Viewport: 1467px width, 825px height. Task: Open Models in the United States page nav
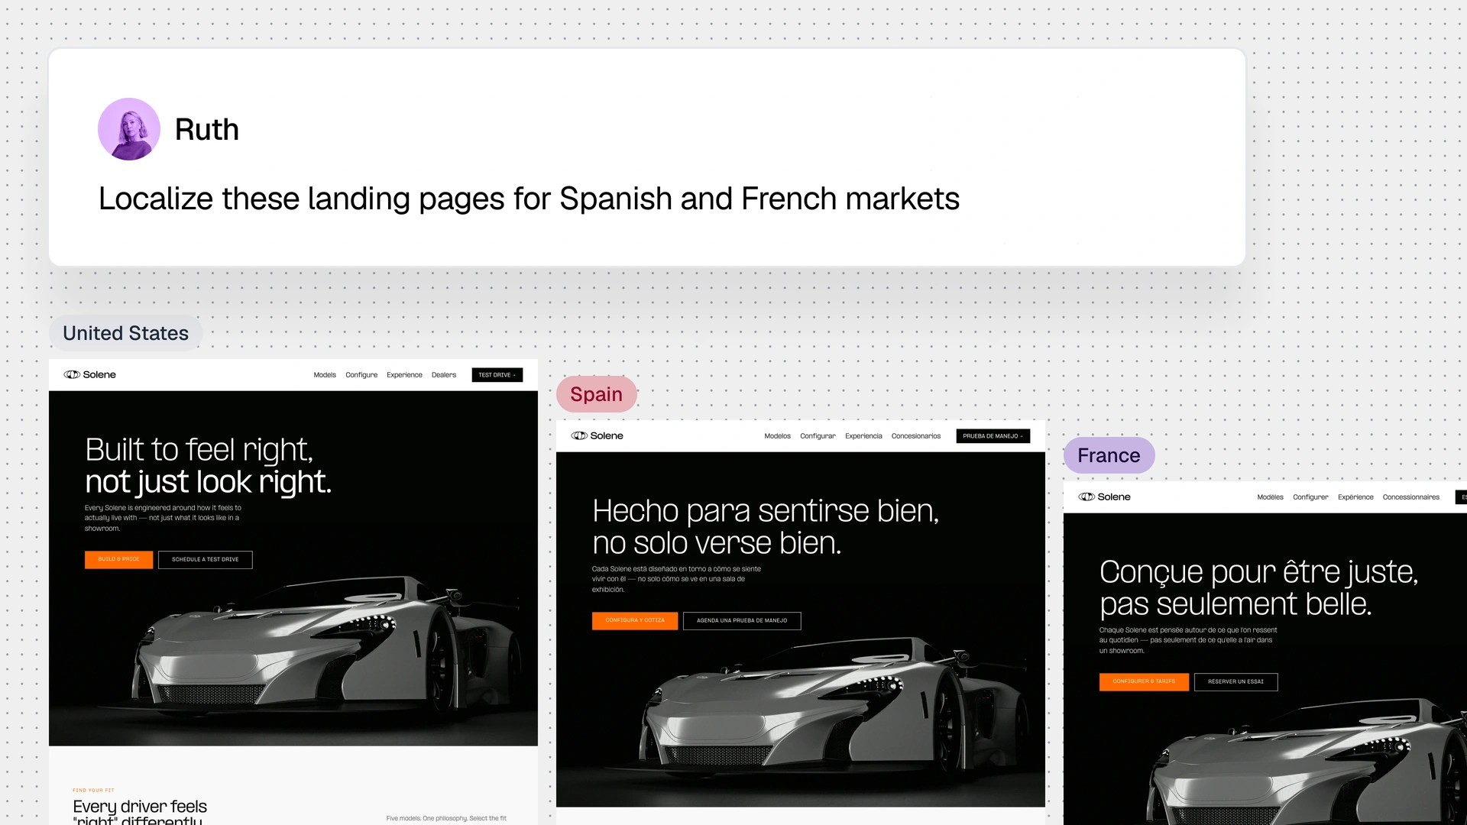[325, 375]
